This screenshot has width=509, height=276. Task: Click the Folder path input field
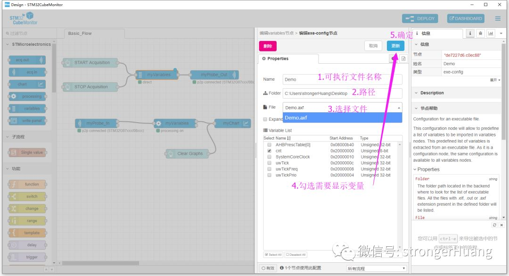point(343,93)
